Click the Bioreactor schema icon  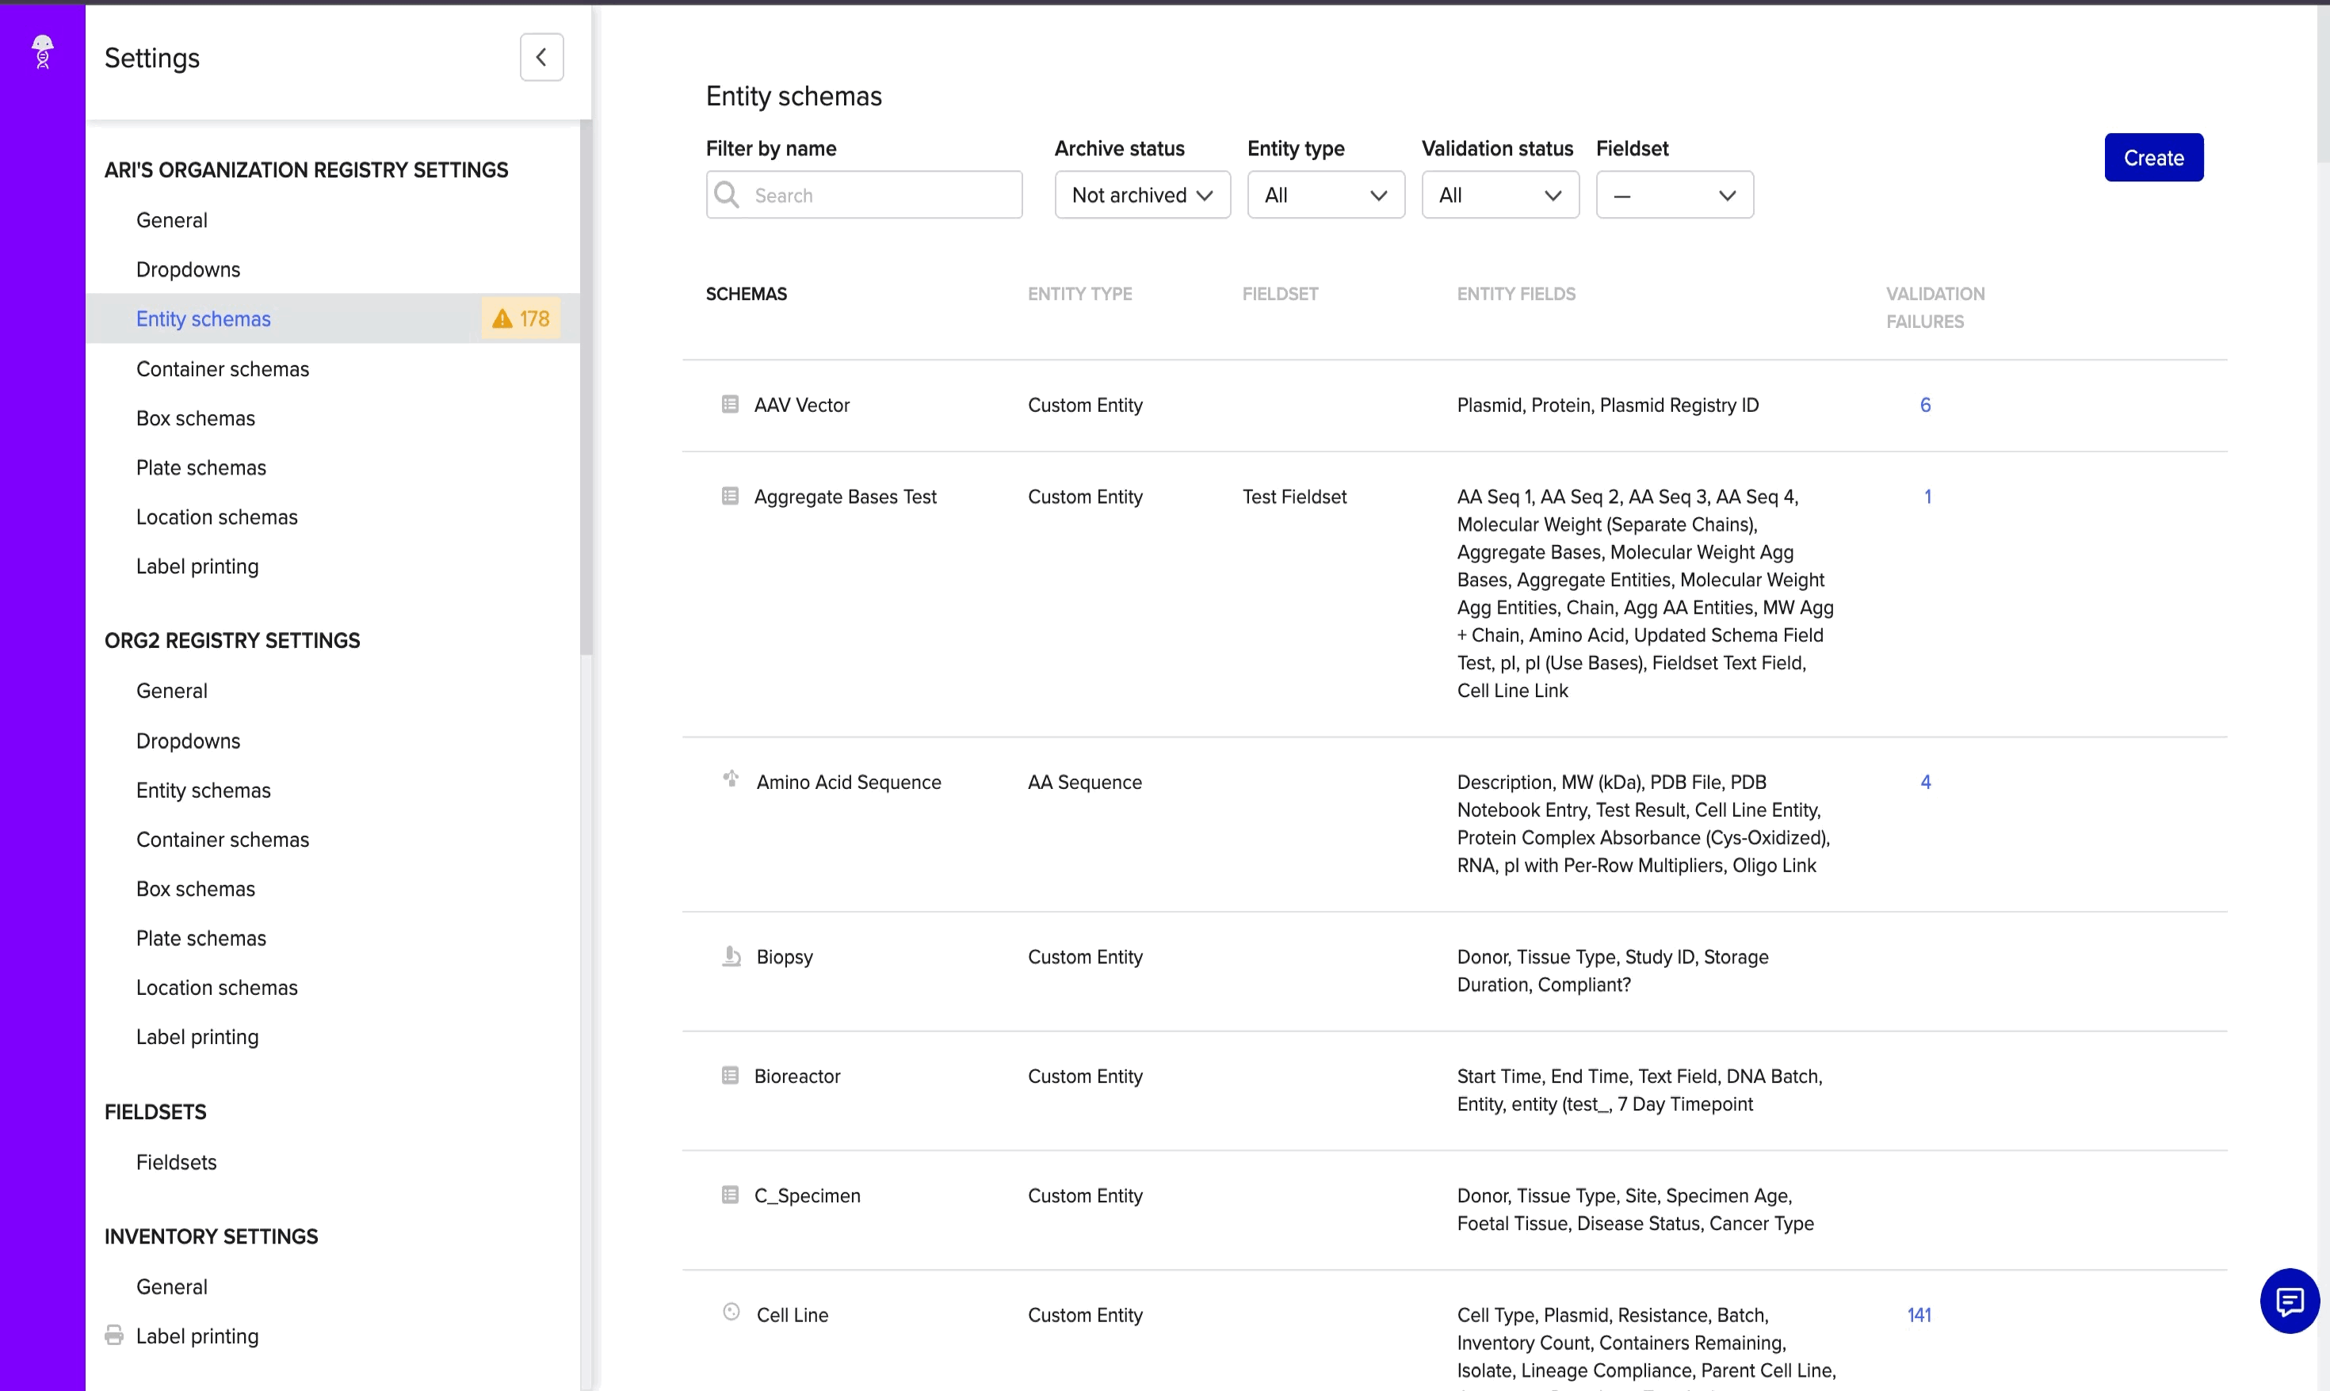click(x=729, y=1075)
